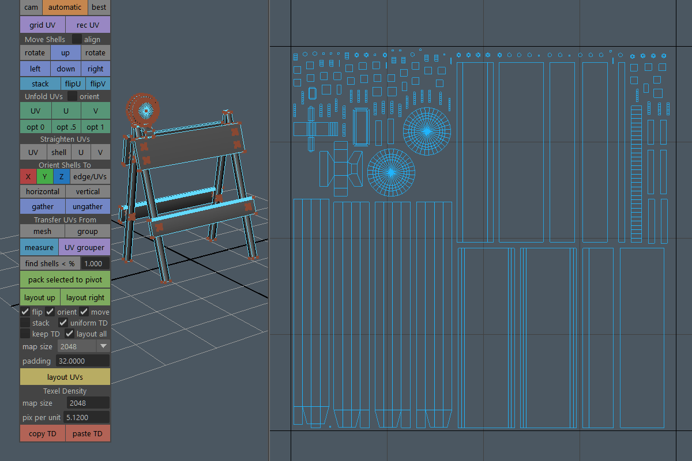Click the yellow layout UVs button
Image resolution: width=692 pixels, height=461 pixels.
tap(65, 377)
